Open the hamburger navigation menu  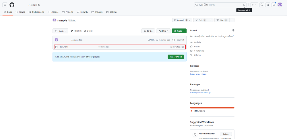[5, 5]
